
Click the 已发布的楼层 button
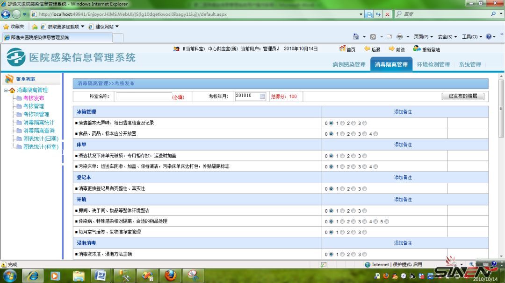click(x=463, y=96)
